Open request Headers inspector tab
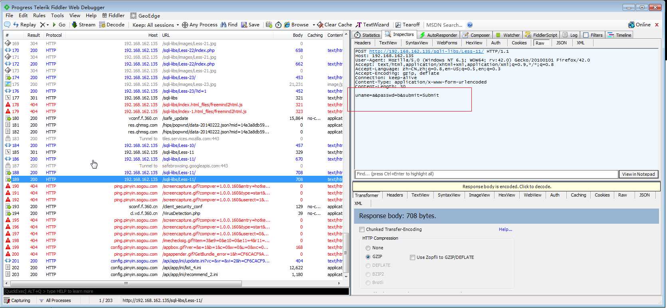This screenshot has width=667, height=308. [x=362, y=43]
